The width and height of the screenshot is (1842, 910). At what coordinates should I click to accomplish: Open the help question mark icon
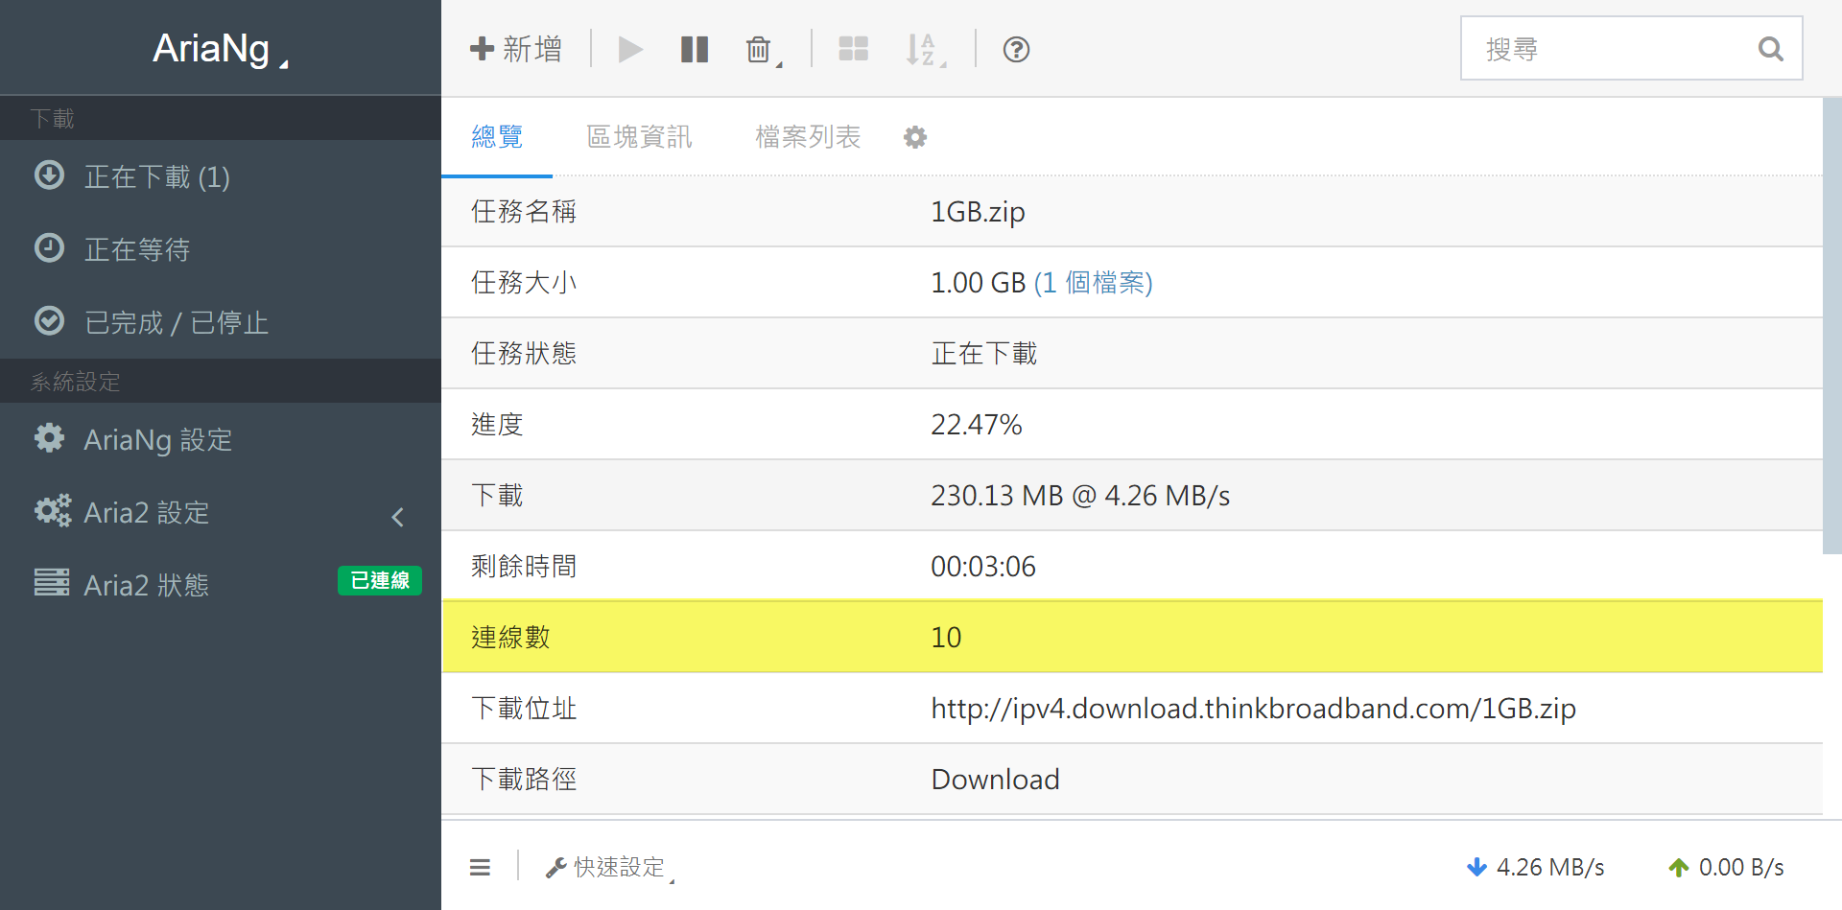1016,49
